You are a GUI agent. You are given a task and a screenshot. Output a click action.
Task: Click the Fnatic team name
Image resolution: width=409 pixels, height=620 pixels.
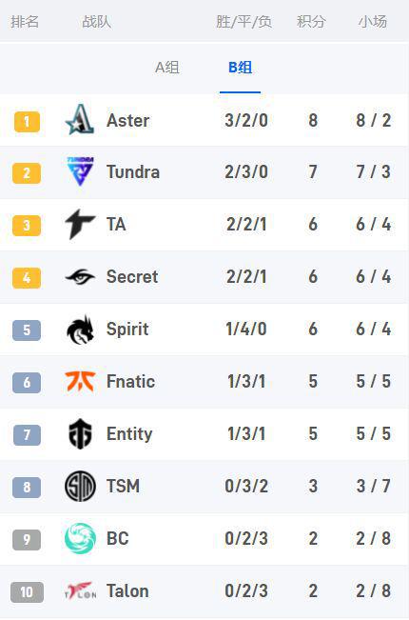130,382
